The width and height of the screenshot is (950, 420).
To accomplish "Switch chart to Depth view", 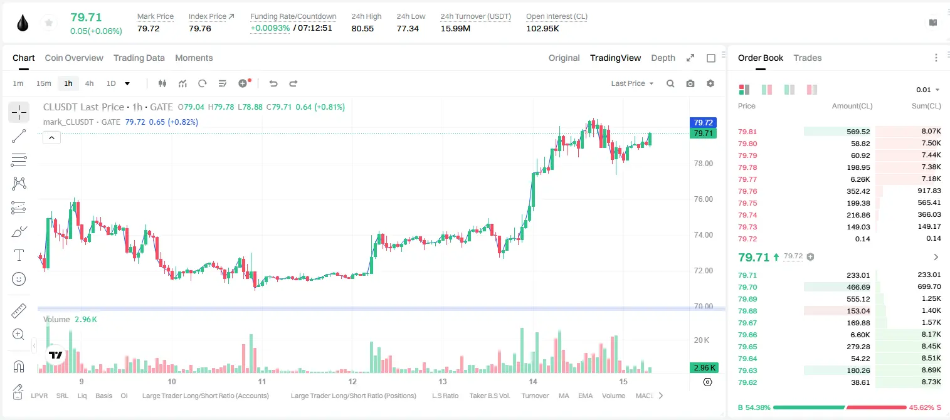I will tap(663, 58).
